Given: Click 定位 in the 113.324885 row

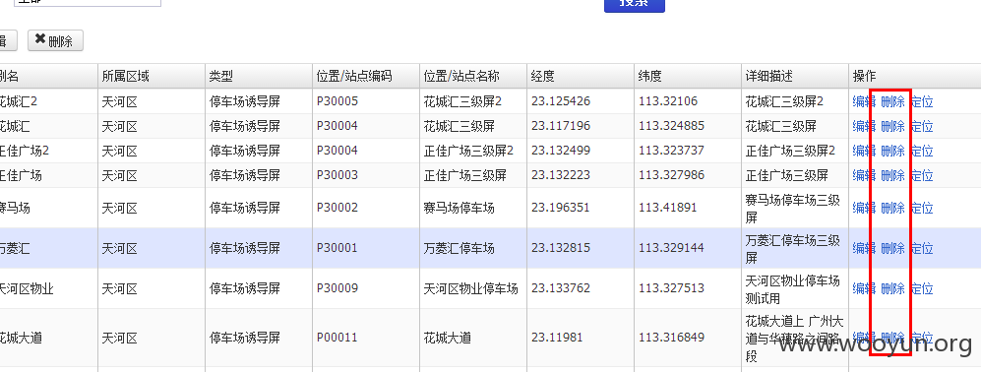Looking at the screenshot, I should 922,127.
